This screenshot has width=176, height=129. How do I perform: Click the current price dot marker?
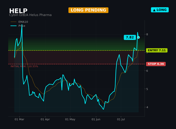138,37
